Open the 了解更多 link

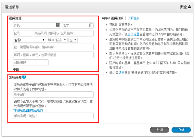(134, 18)
